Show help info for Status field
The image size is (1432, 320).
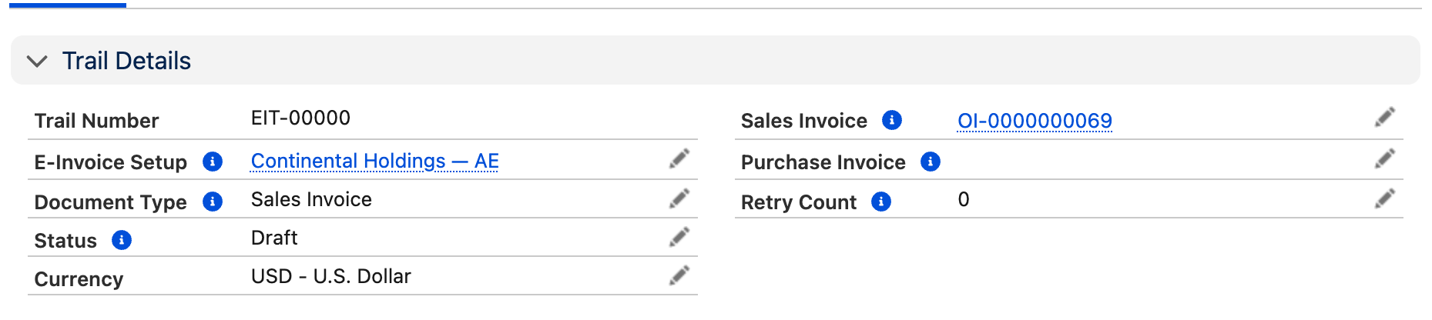tap(122, 240)
